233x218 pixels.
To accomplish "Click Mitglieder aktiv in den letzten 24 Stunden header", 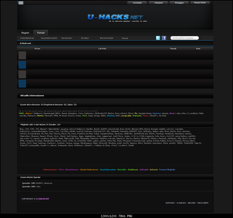I will [x=40, y=124].
